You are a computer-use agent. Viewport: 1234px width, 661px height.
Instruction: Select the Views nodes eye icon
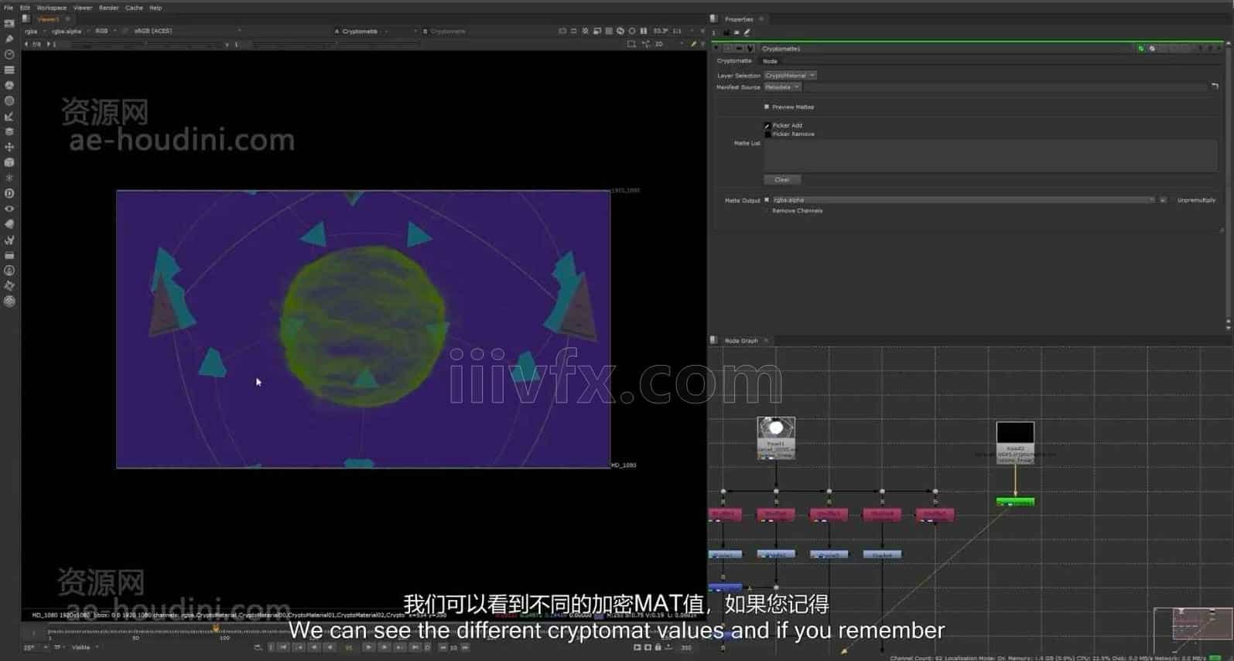click(x=9, y=209)
